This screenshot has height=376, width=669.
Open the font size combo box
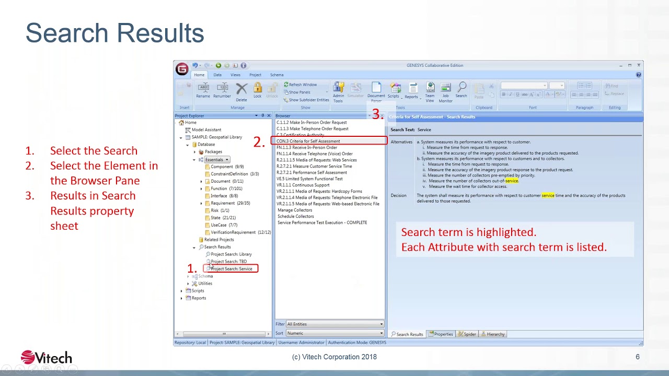tap(557, 86)
